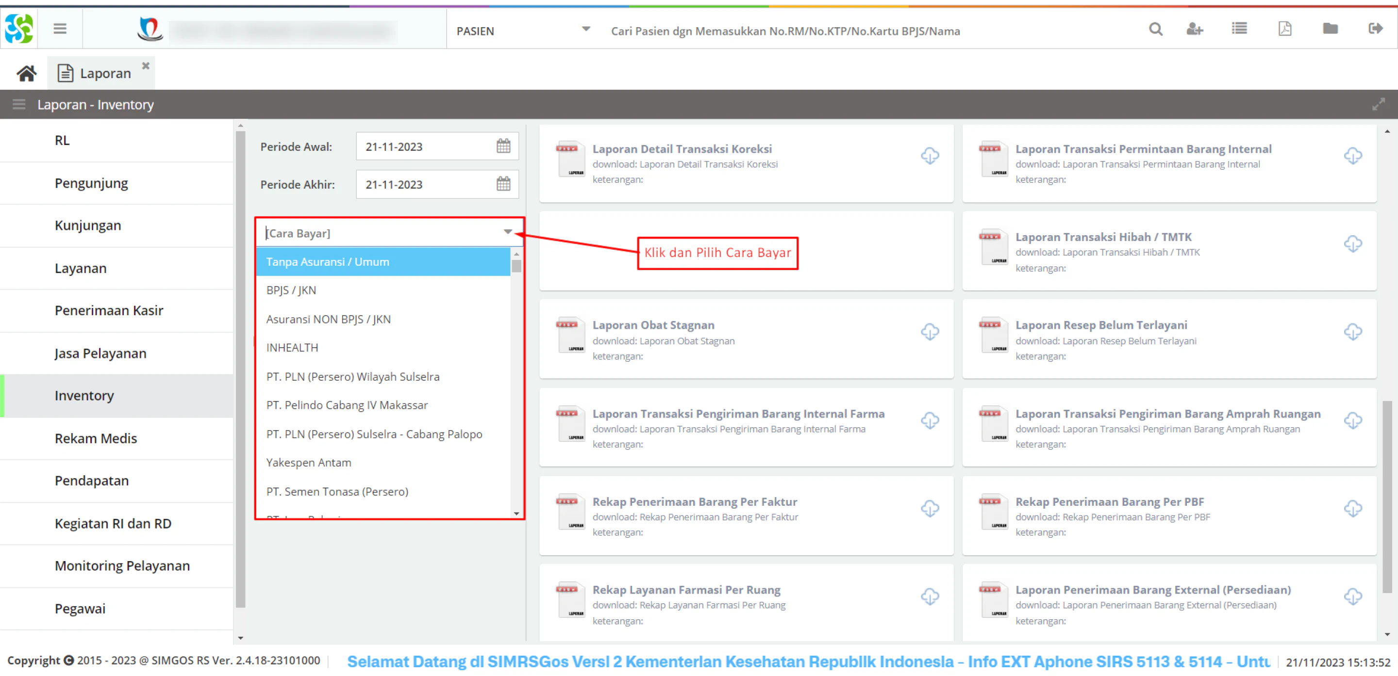Focus the Periode Akhir date field
The image size is (1398, 676).
point(427,184)
